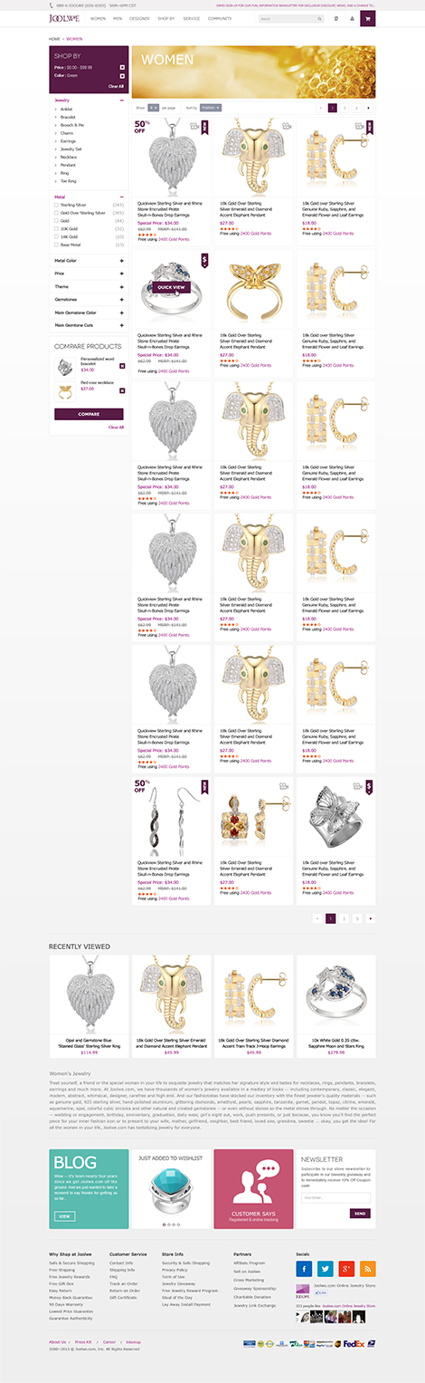Open the RSS feed icon in footer
Image resolution: width=425 pixels, height=1383 pixels.
pyautogui.click(x=367, y=1269)
